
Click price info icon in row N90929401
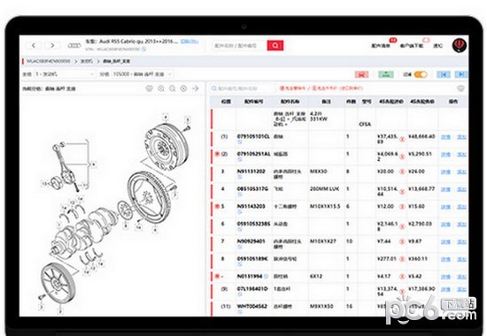[402, 241]
